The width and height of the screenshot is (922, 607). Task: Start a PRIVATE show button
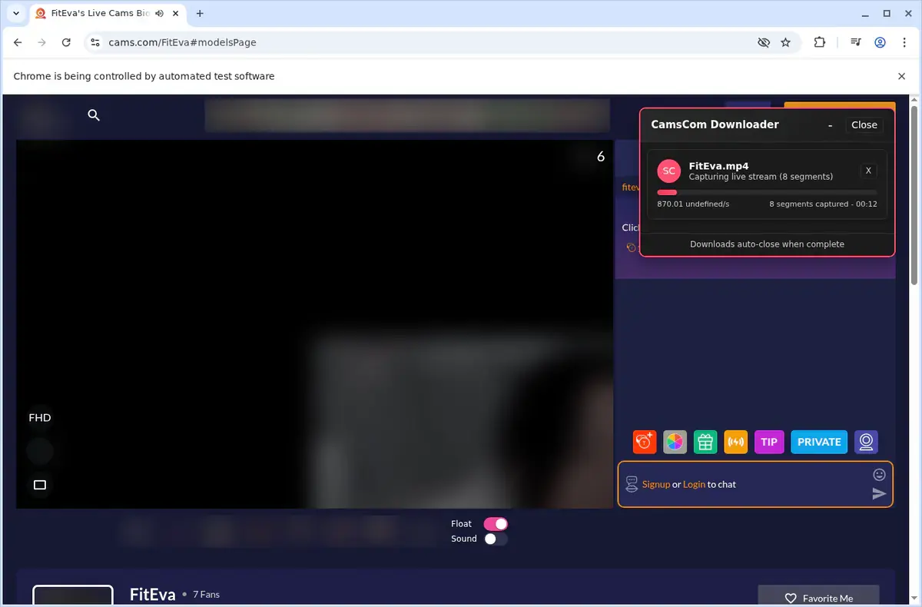[819, 442]
